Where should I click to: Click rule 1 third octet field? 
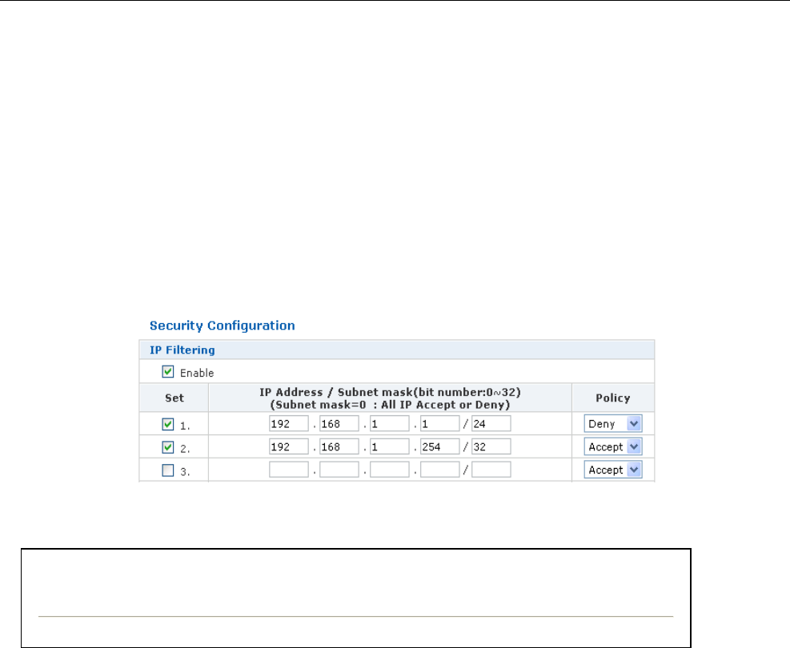tap(390, 423)
